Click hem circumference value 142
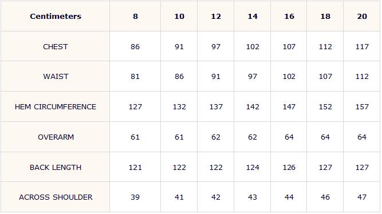The width and height of the screenshot is (382, 214). (253, 106)
